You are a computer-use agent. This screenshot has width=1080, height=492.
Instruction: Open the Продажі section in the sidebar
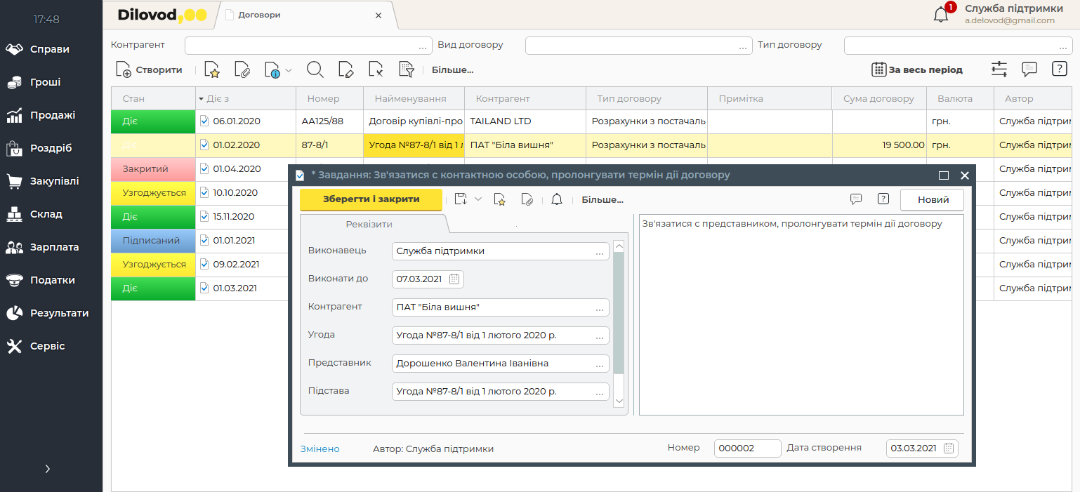coord(52,115)
